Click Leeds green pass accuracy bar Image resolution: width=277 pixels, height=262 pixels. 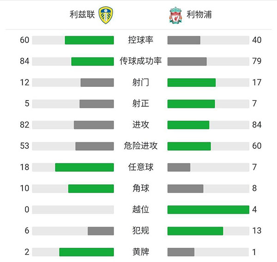click(92, 61)
